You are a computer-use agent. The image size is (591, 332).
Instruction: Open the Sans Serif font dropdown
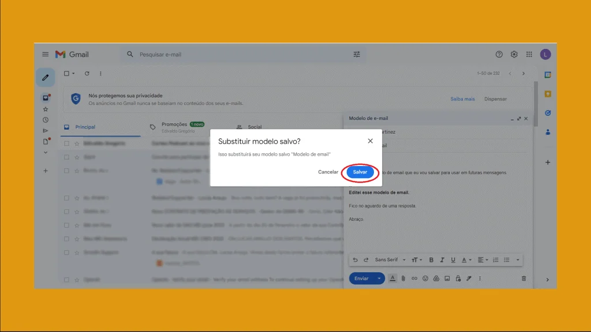388,259
